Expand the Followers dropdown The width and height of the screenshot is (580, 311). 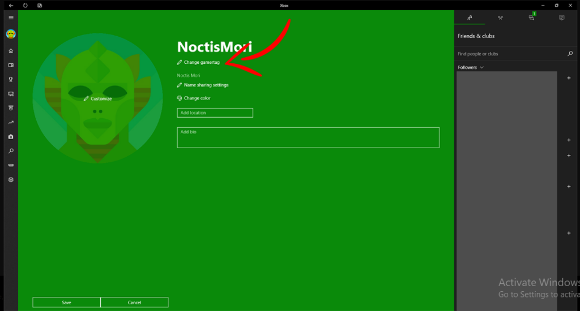[471, 67]
